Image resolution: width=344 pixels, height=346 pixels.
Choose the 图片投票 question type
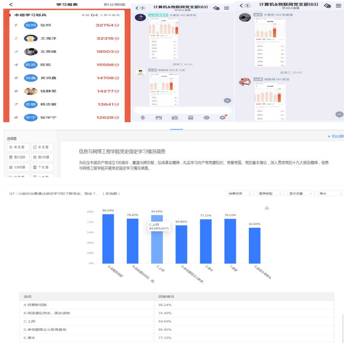(42, 157)
